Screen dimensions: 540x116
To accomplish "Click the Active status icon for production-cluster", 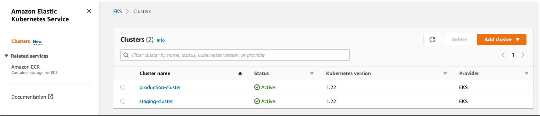I will [x=257, y=87].
